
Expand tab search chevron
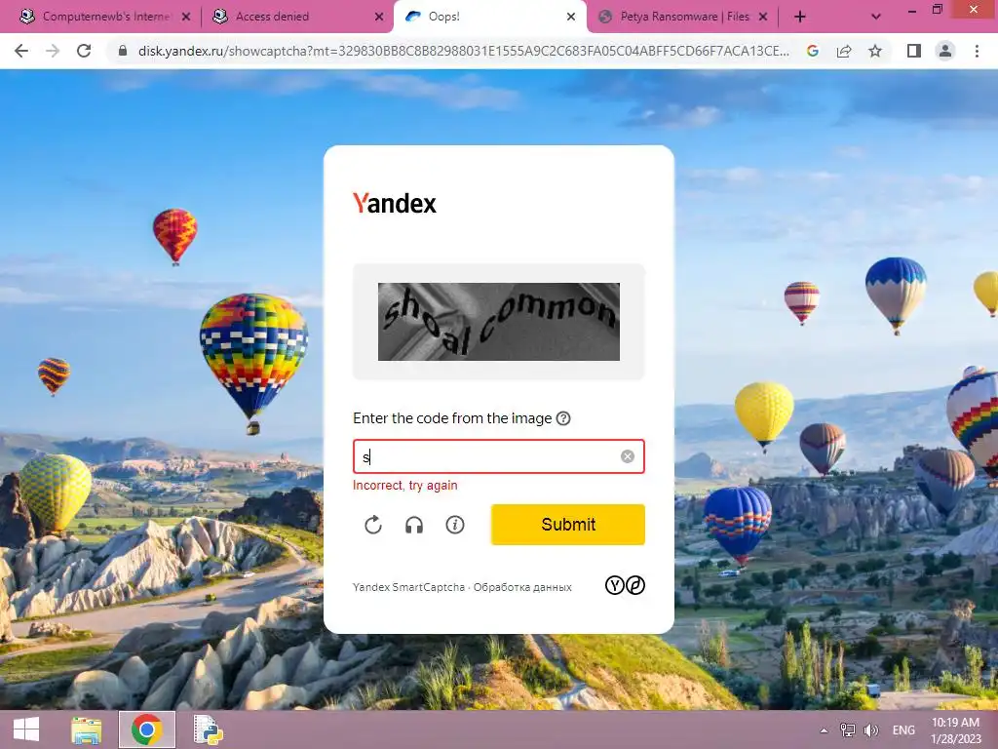click(x=876, y=18)
